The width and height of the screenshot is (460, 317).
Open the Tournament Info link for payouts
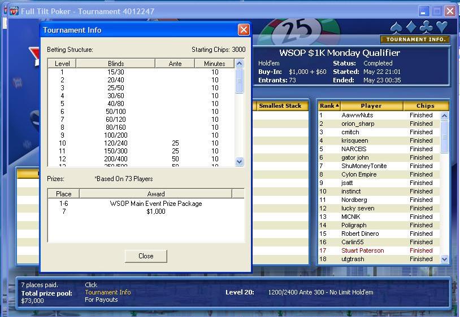click(x=108, y=292)
